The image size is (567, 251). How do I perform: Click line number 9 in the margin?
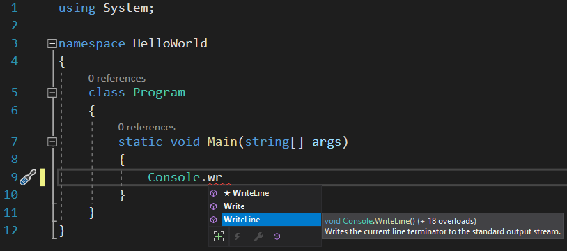[x=14, y=178]
